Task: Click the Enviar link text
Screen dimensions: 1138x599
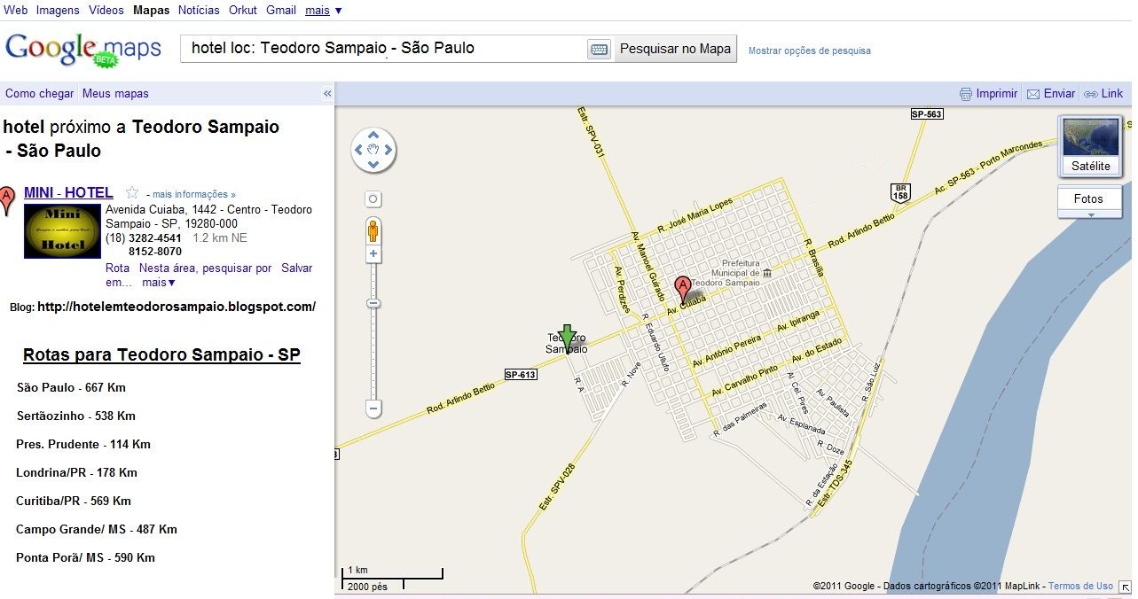Action: 1060,93
